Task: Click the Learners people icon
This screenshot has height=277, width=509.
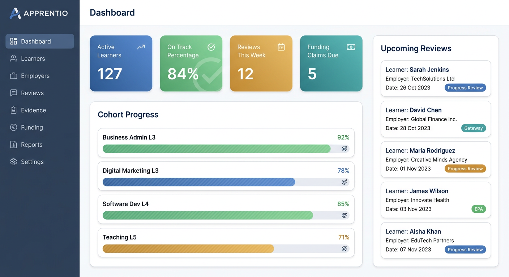Action: tap(13, 58)
